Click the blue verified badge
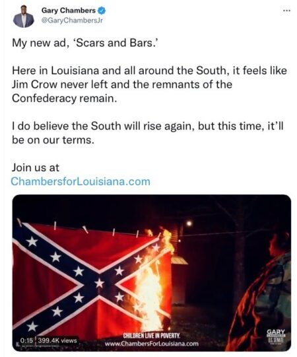 [x=102, y=11]
